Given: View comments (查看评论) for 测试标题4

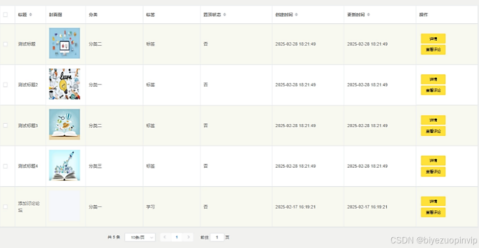Looking at the screenshot, I should [x=433, y=172].
